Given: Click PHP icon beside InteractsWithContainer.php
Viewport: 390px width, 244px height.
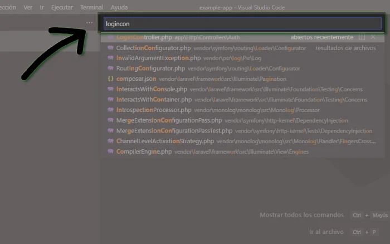Looking at the screenshot, I should point(110,100).
